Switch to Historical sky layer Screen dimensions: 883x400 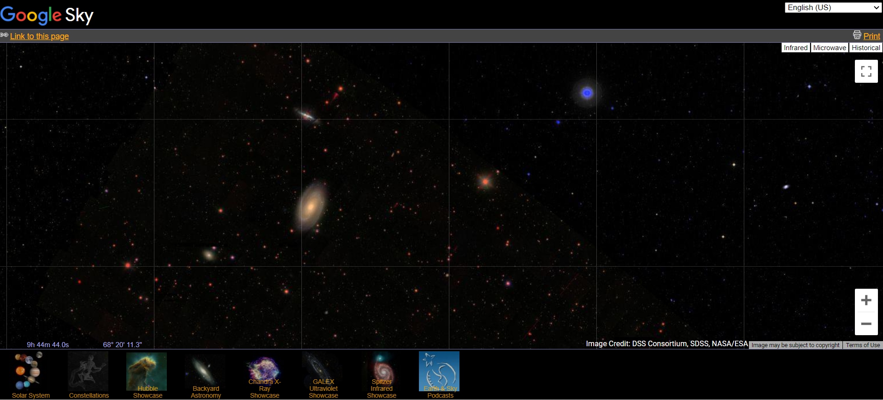point(866,48)
